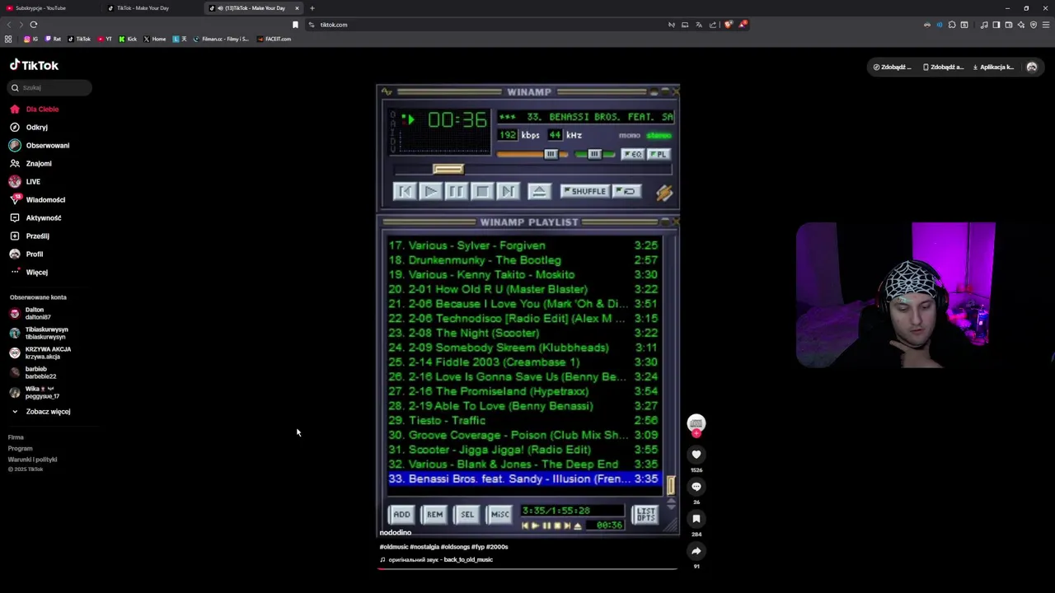Open Kick bookmark in bookmarks bar
This screenshot has width=1055, height=593.
(128, 39)
